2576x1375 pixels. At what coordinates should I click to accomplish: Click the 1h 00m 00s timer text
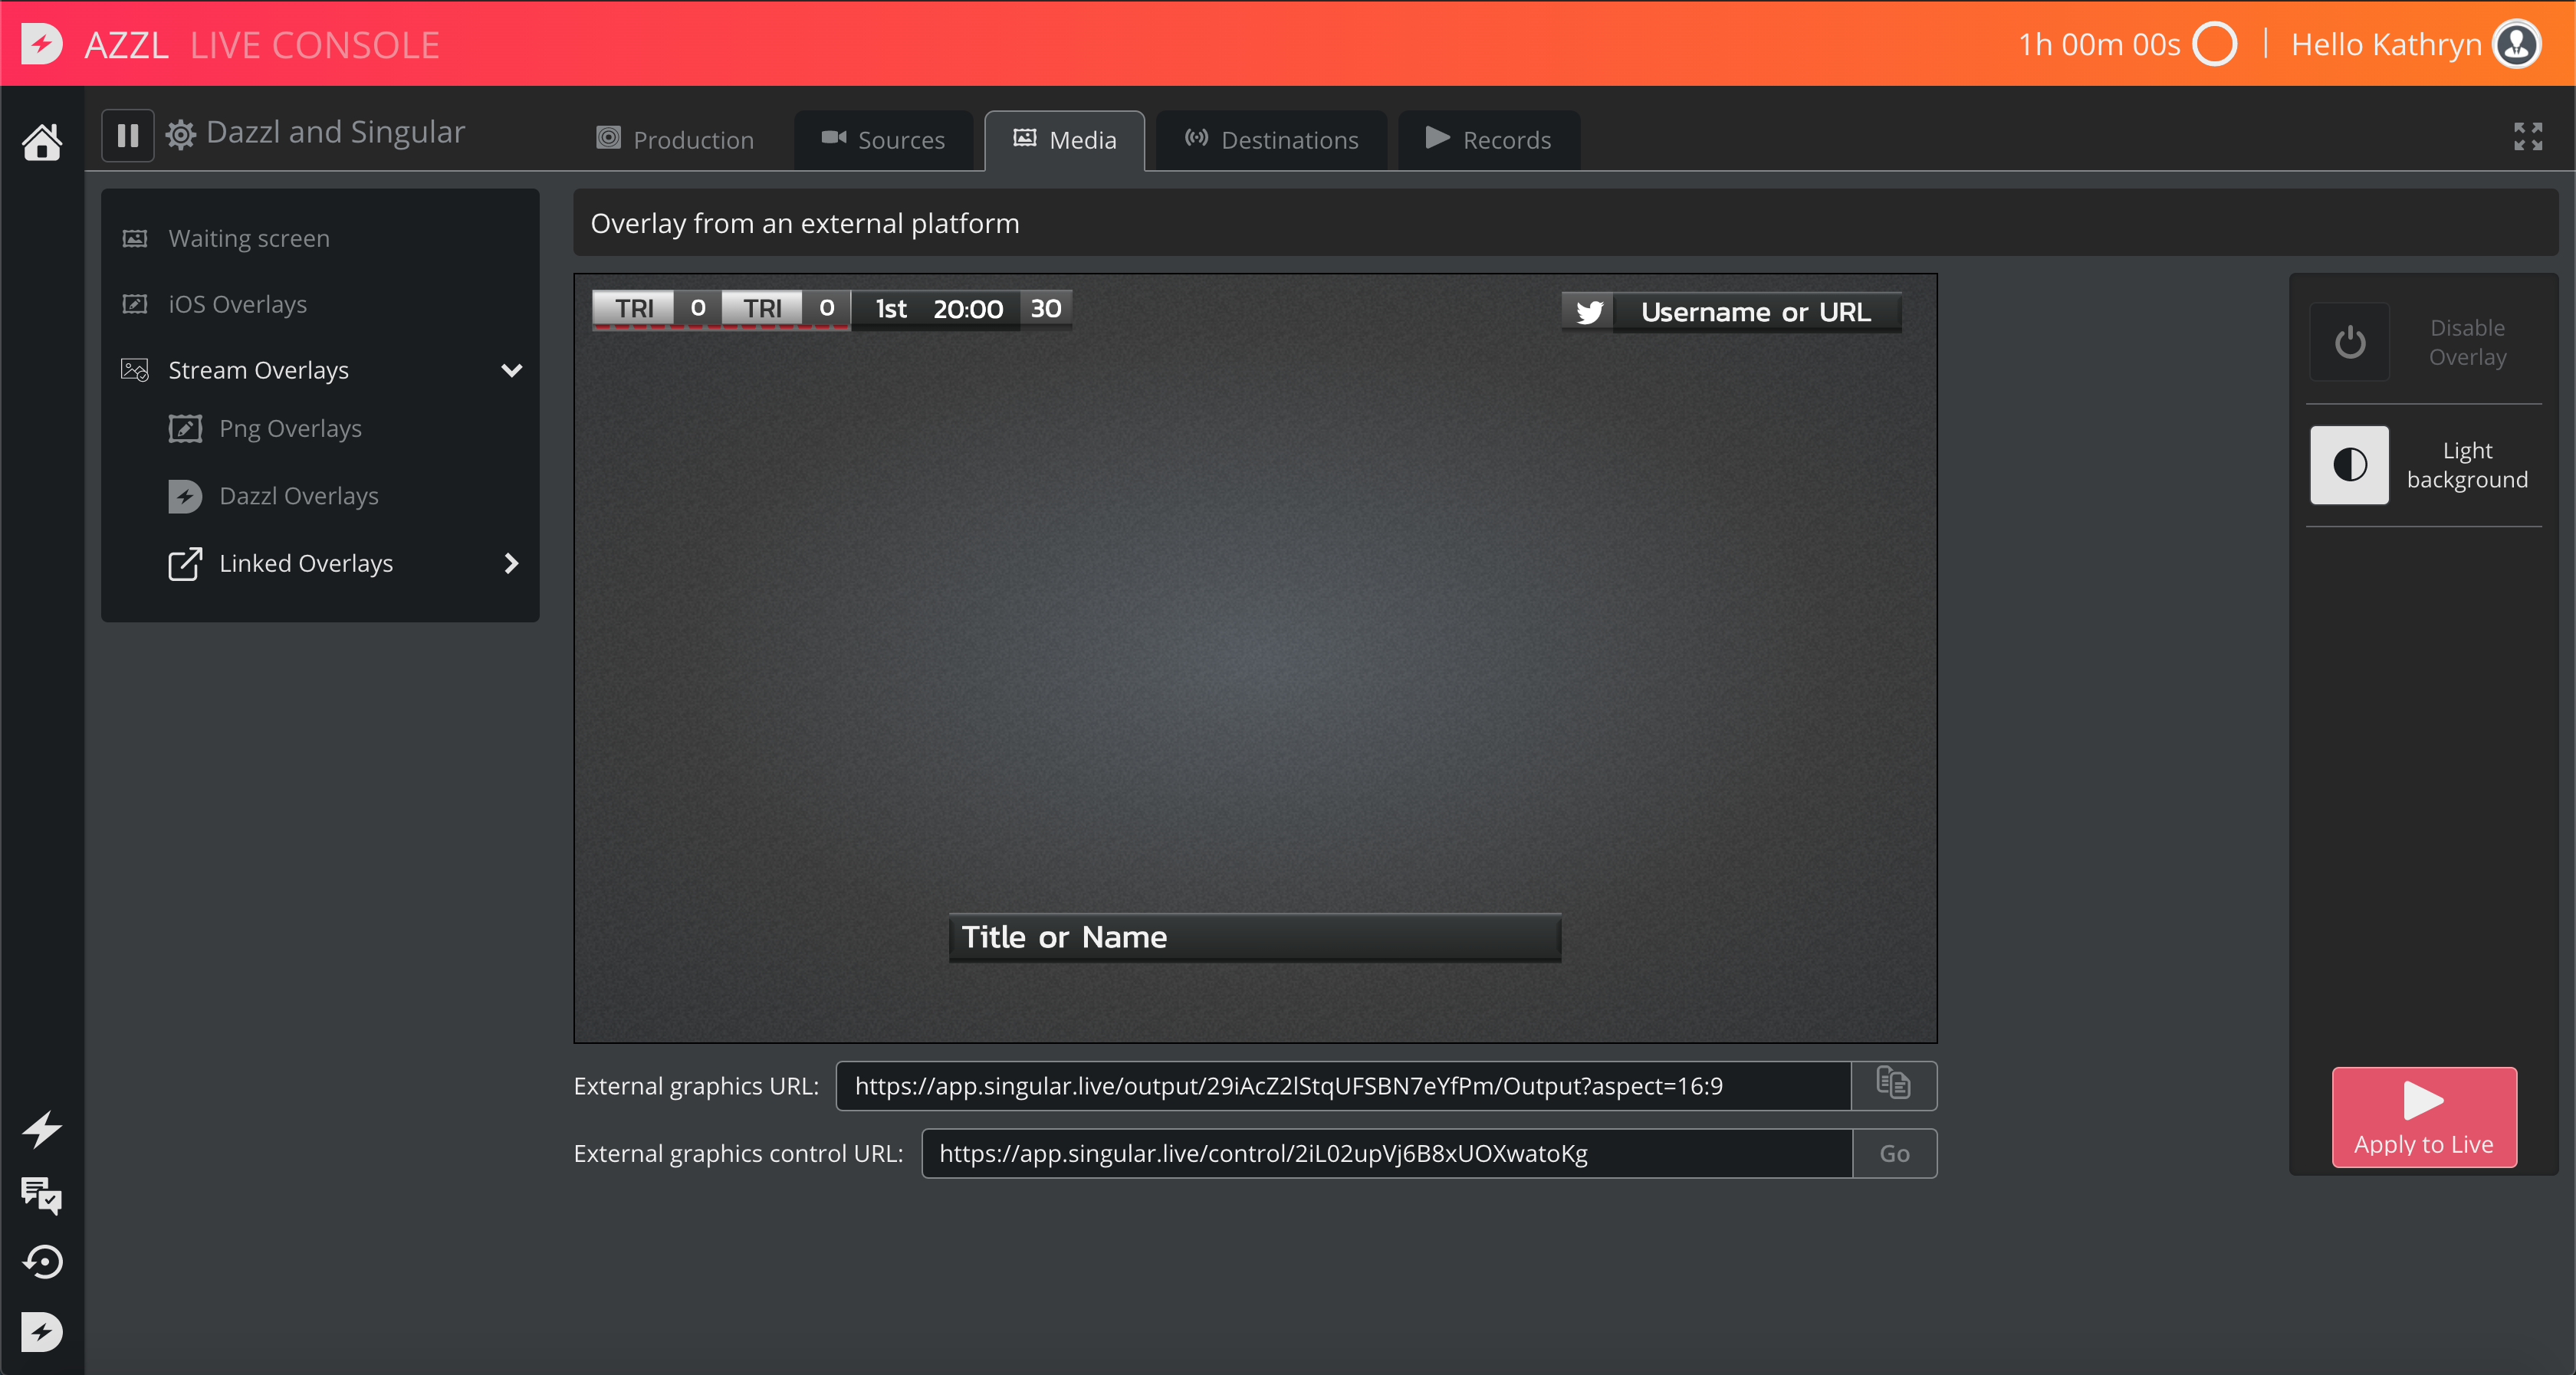click(2098, 44)
